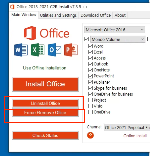Click the Channel: label text
The height and width of the screenshot is (156, 150).
coord(95,127)
